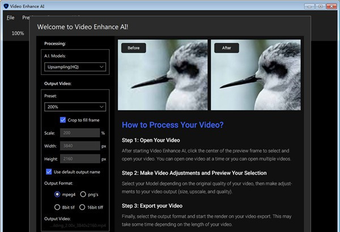Click 'Step 1: Open Your Video' heading
Screen dimensions: 340x232
click(151, 140)
